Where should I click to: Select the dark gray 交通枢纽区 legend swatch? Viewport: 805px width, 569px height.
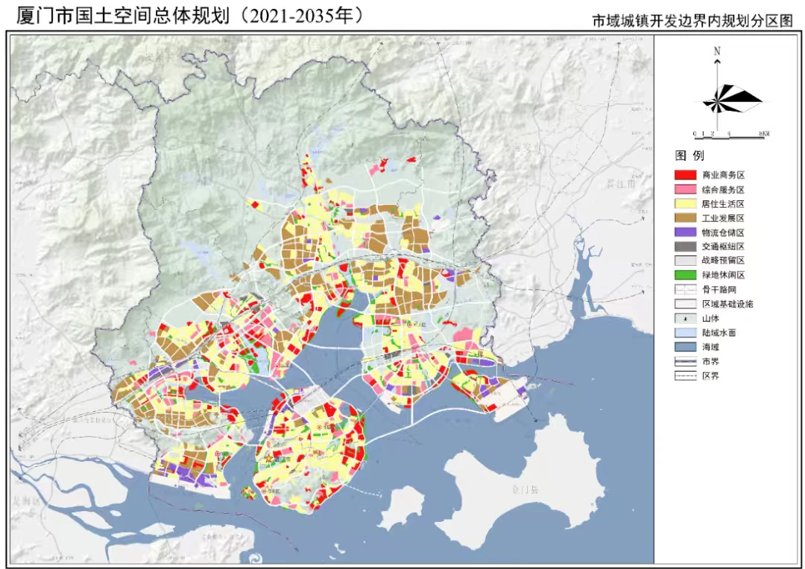(685, 247)
